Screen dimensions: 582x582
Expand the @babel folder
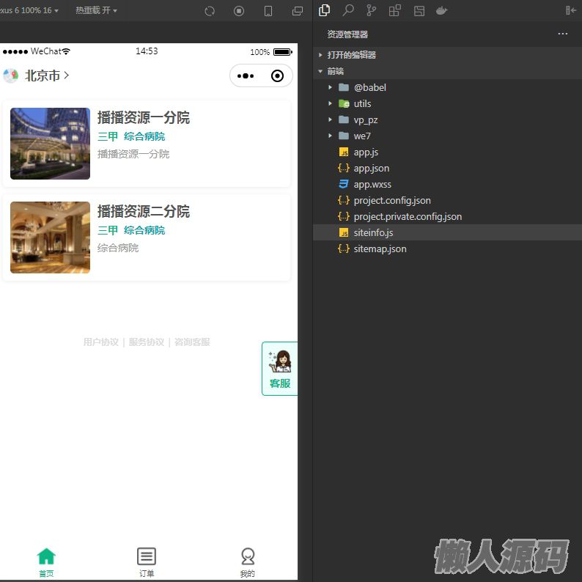click(369, 87)
